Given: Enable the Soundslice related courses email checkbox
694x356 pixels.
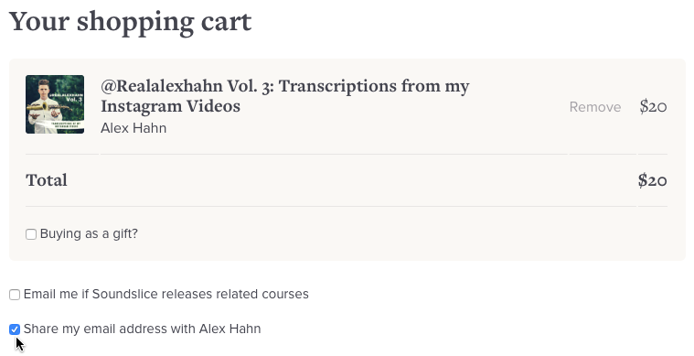Looking at the screenshot, I should pyautogui.click(x=15, y=295).
